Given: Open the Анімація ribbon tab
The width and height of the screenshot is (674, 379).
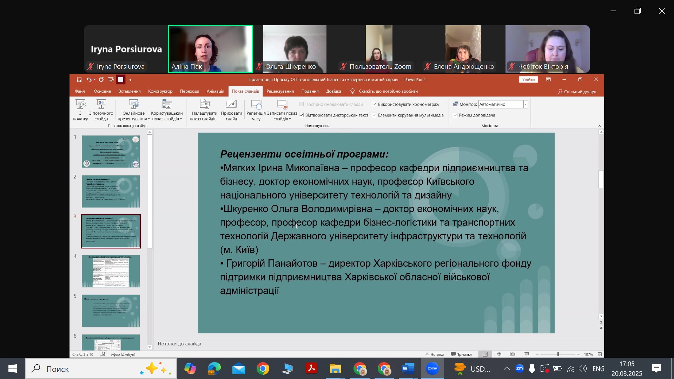Looking at the screenshot, I should click(x=215, y=91).
